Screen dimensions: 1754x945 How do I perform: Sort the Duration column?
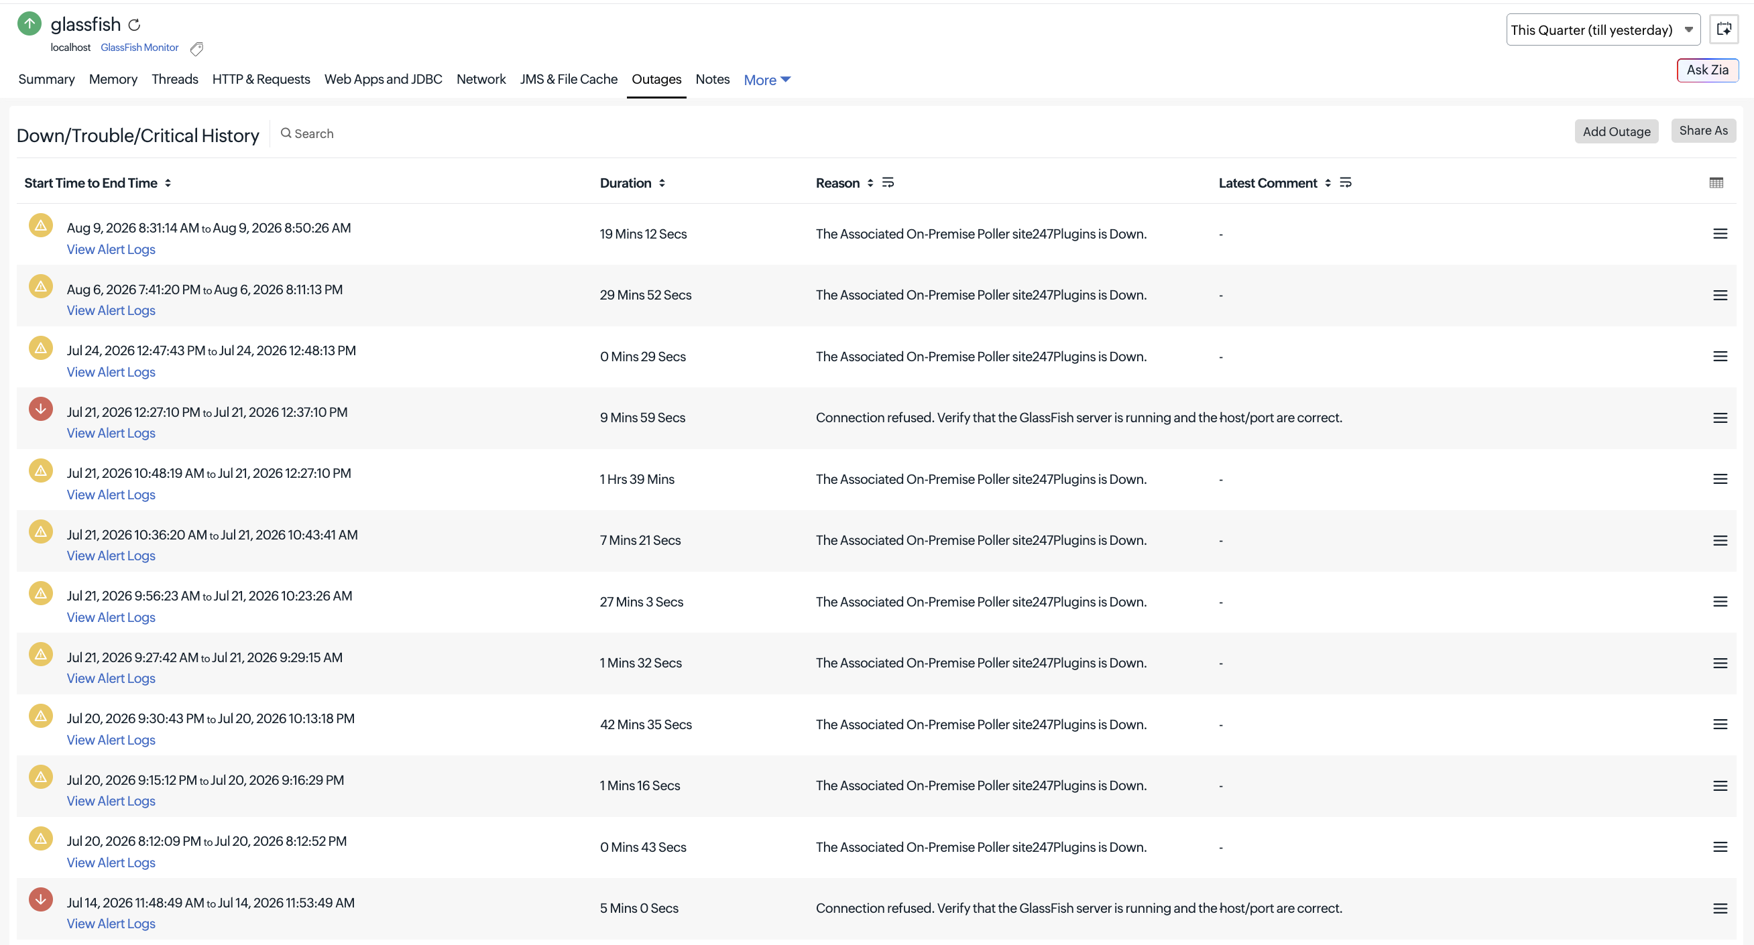click(662, 183)
